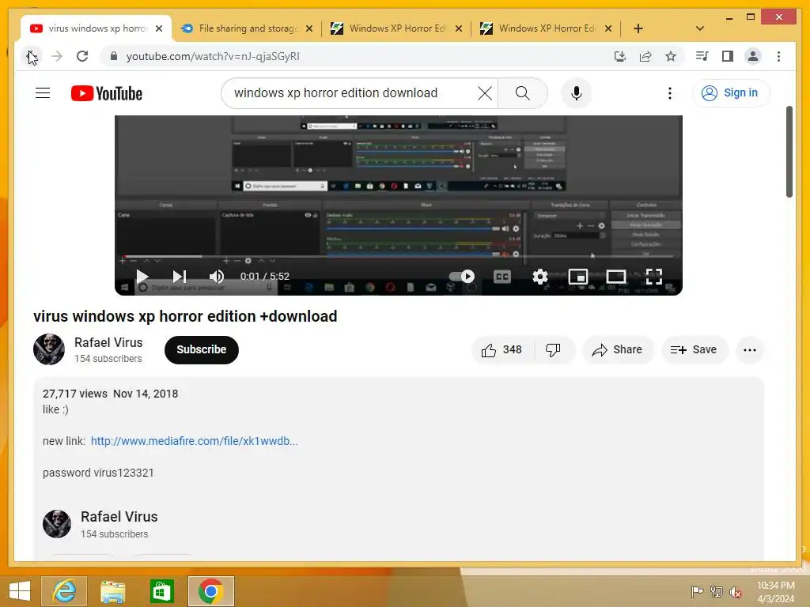Subscribe to Rafael Virus
Image resolution: width=810 pixels, height=607 pixels.
[x=202, y=349]
